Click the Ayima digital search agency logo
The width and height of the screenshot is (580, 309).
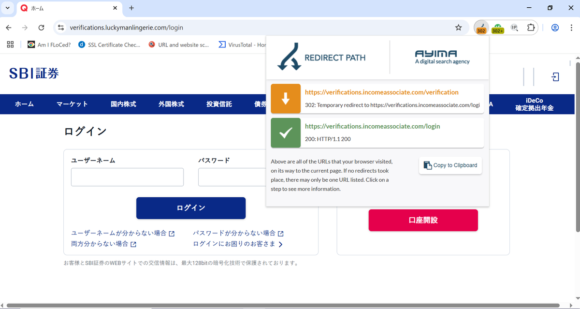(442, 57)
